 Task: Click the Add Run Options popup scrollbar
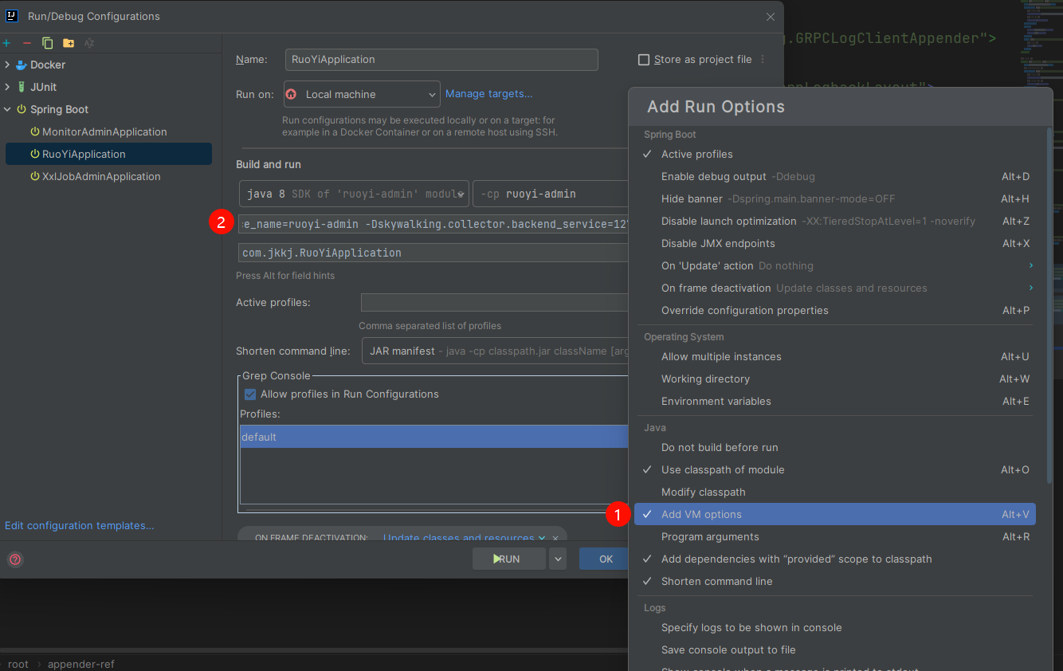click(1048, 303)
